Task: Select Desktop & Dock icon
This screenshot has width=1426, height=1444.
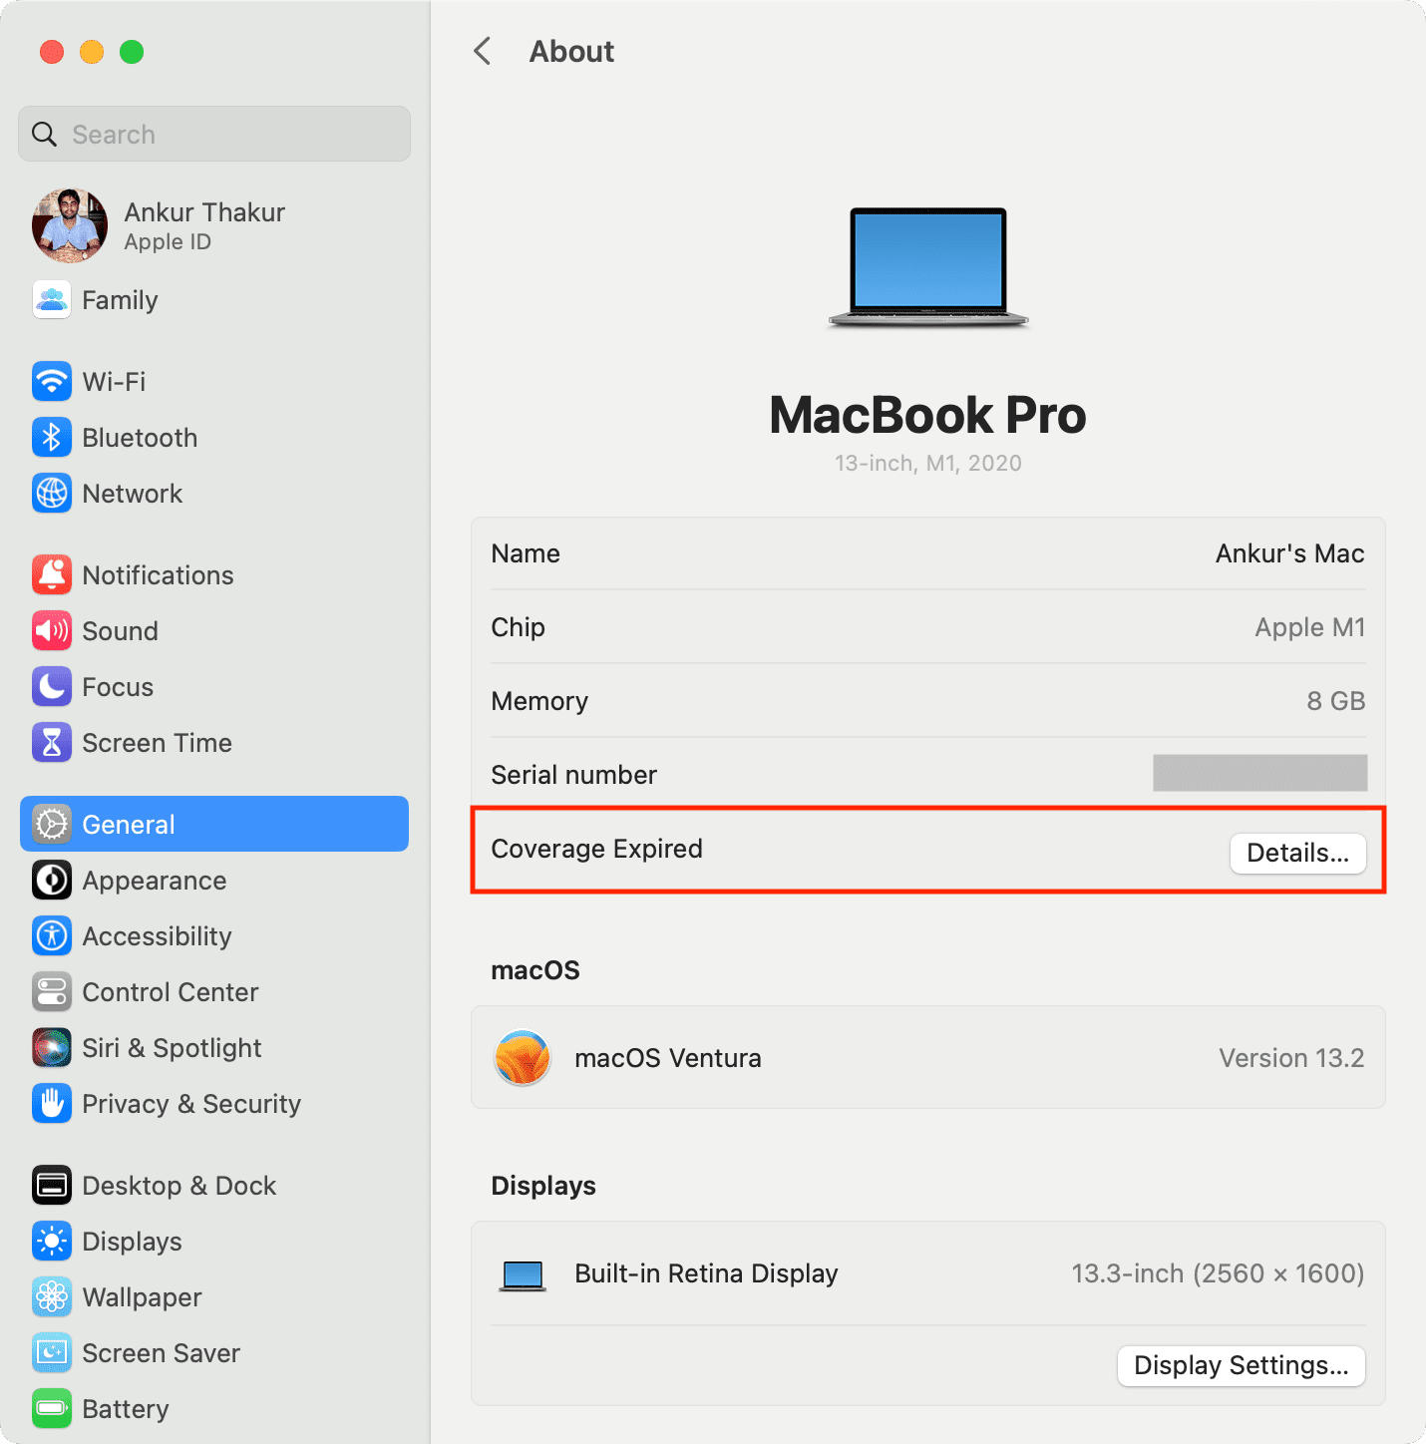Action: [x=52, y=1185]
